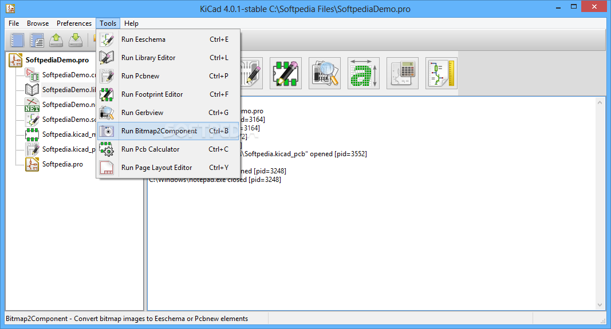Choose Run Gerbview
The height and width of the screenshot is (329, 611).
[168, 113]
